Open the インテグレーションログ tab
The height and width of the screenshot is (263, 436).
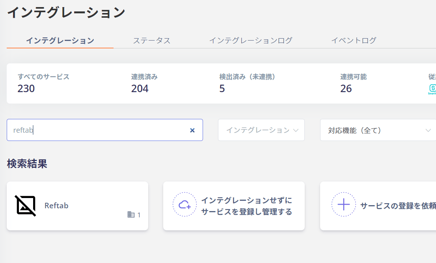tap(251, 41)
